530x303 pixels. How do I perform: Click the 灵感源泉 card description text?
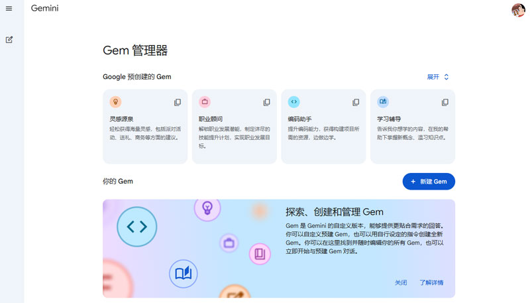[145, 133]
